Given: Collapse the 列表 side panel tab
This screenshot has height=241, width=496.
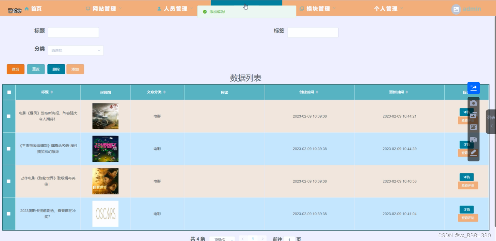Looking at the screenshot, I should (491, 122).
